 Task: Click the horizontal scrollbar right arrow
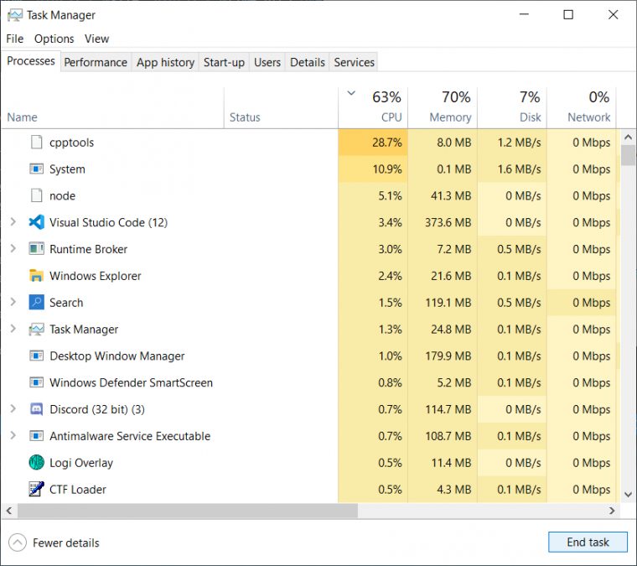coord(612,511)
